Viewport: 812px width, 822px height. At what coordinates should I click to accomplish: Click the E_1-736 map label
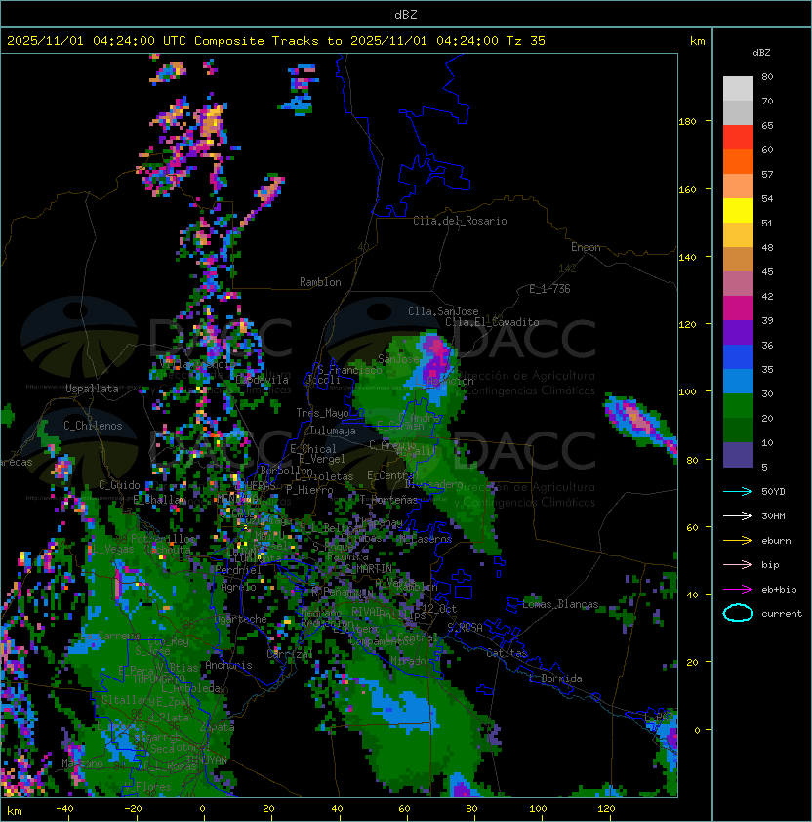[549, 289]
